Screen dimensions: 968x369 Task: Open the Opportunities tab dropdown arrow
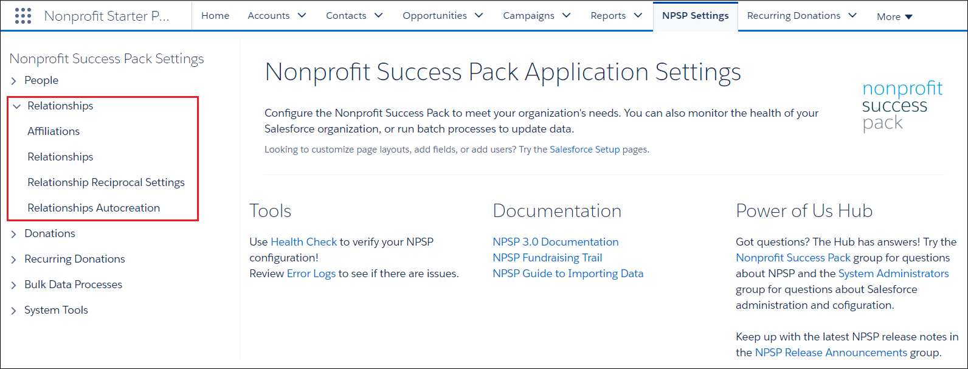(479, 16)
